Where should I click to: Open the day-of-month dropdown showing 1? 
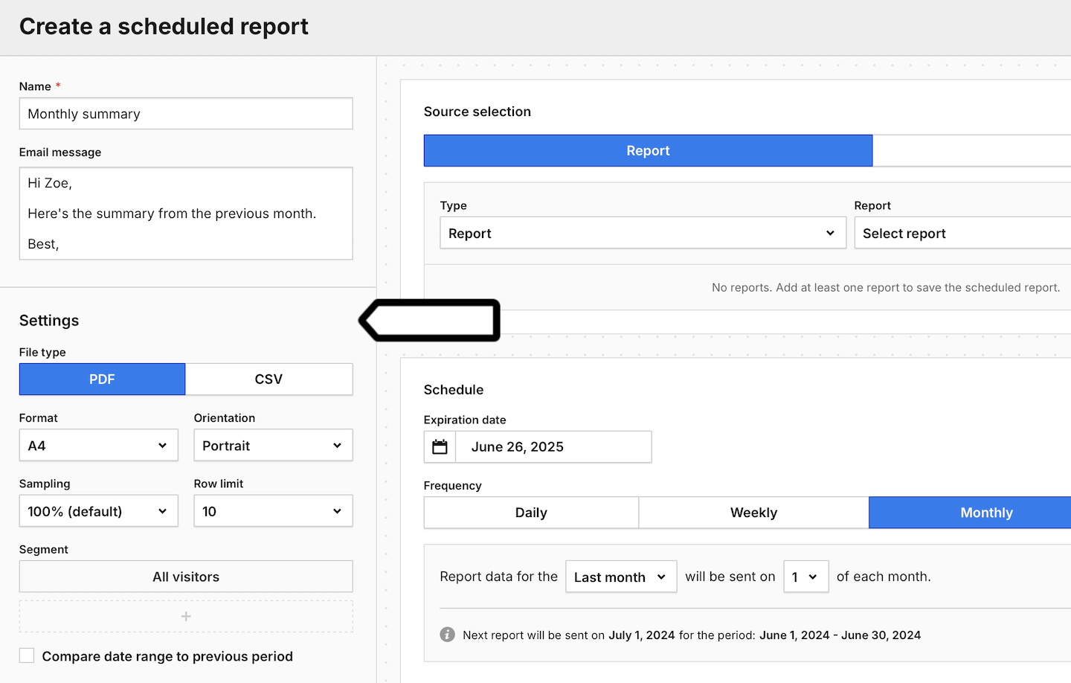point(805,577)
